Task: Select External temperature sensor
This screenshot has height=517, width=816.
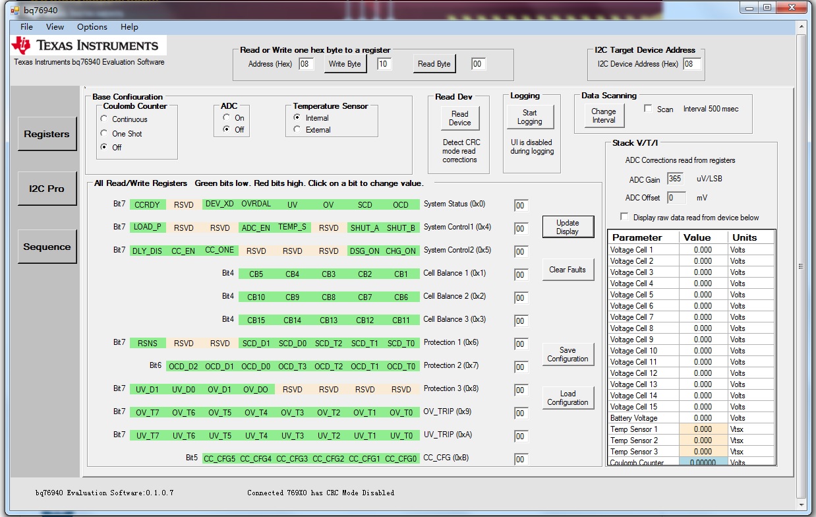Action: point(297,130)
